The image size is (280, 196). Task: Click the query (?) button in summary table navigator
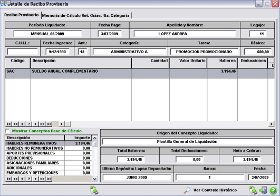click(x=29, y=179)
